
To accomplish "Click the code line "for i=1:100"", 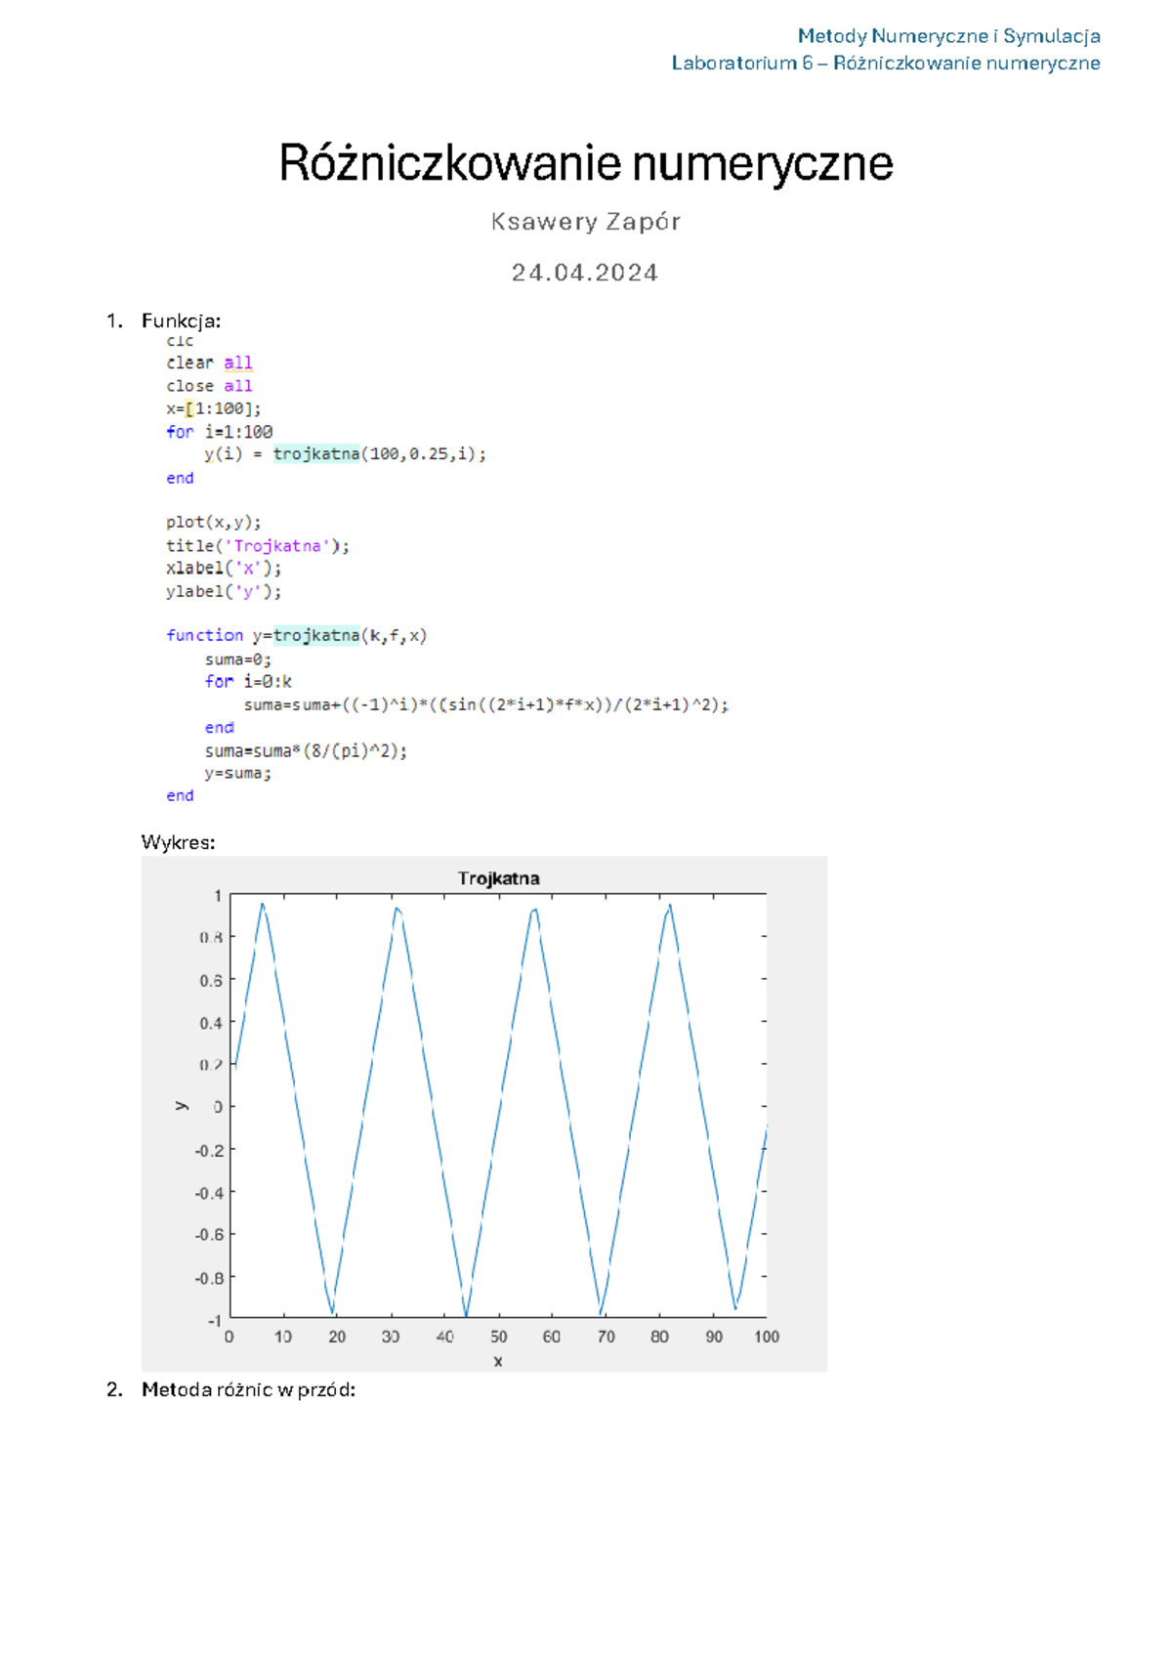I will pyautogui.click(x=220, y=432).
